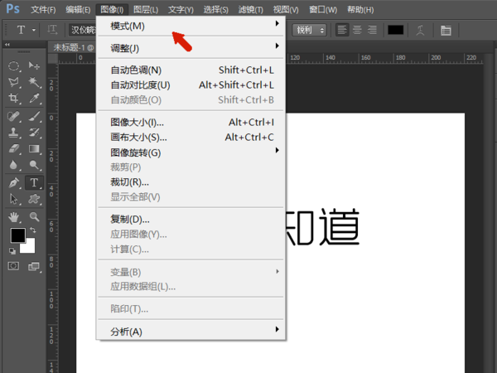This screenshot has height=373, width=497.
Task: Select the Clone Stamp tool
Action: 13,133
